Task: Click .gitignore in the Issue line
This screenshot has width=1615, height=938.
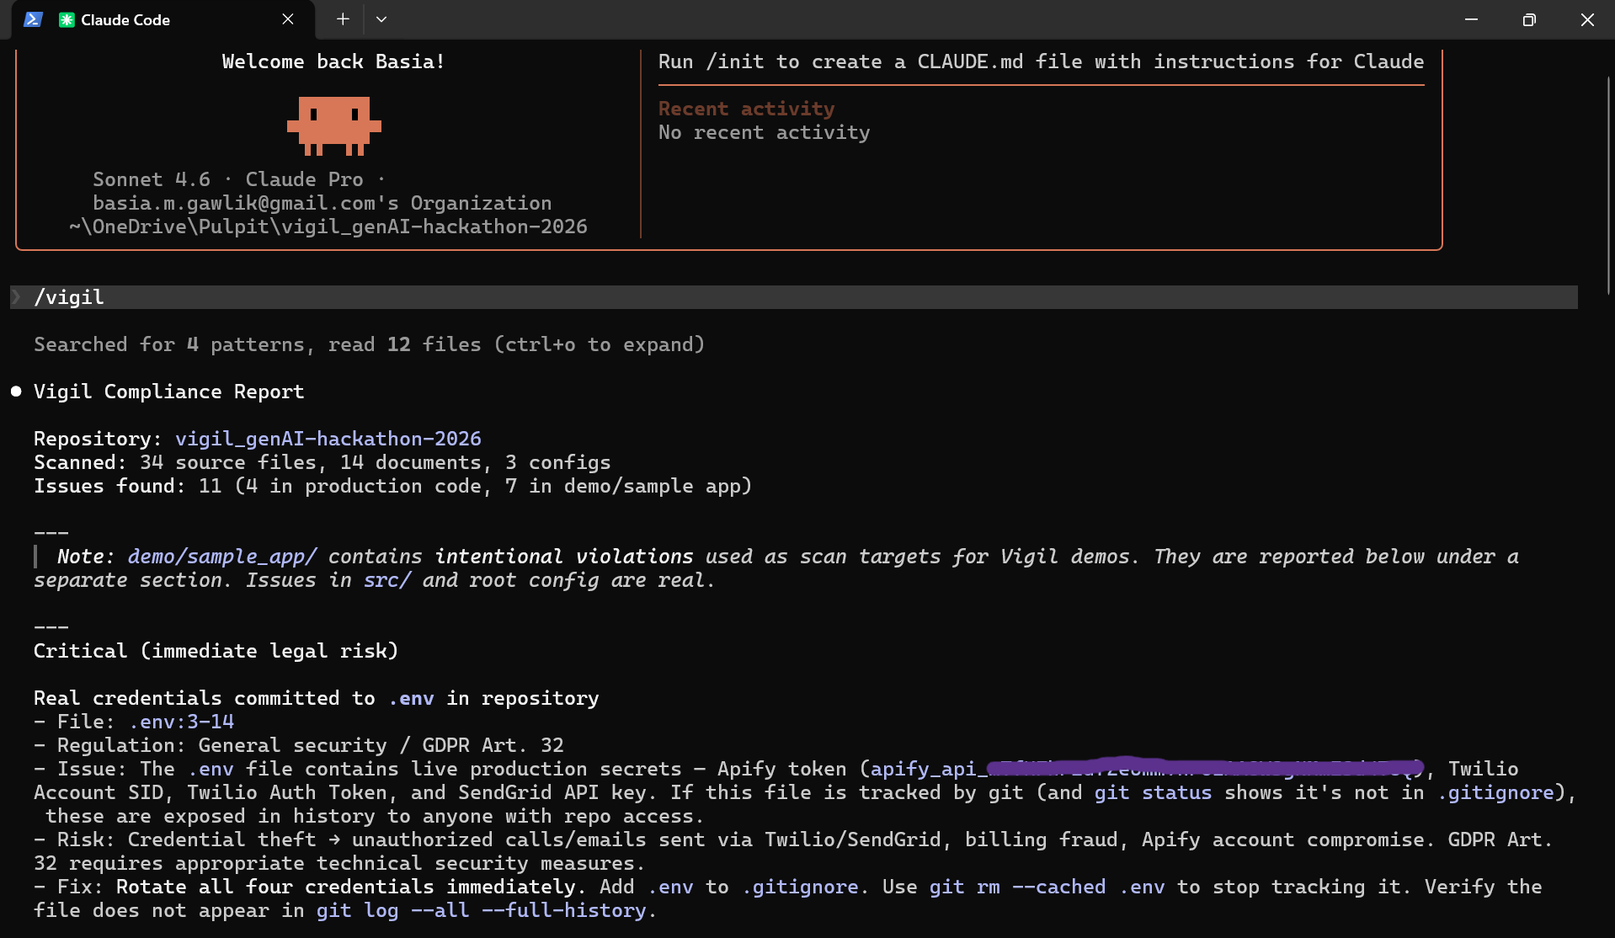Action: [1495, 792]
